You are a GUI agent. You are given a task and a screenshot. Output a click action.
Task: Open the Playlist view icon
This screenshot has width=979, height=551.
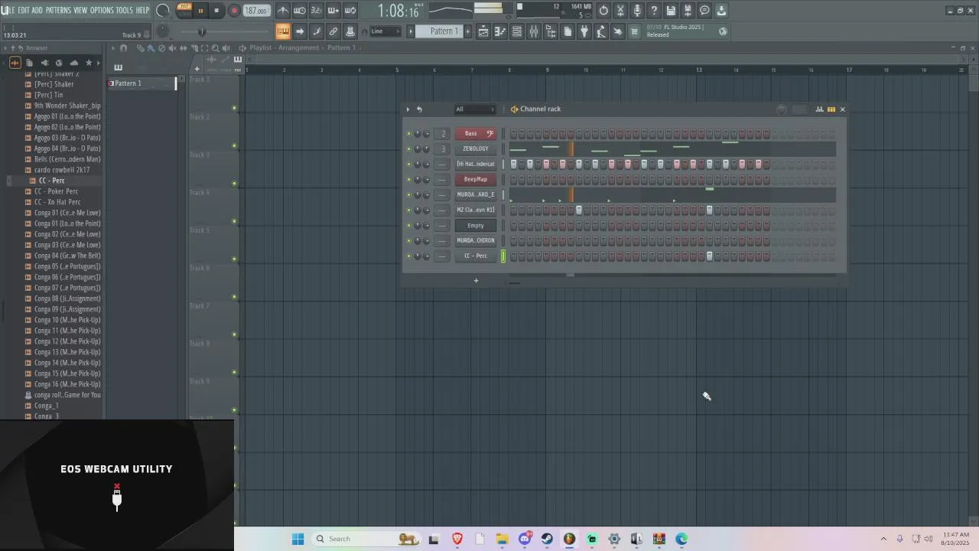click(483, 31)
